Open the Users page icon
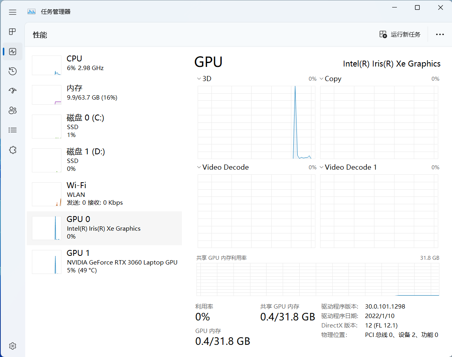This screenshot has width=452, height=357. (13, 110)
